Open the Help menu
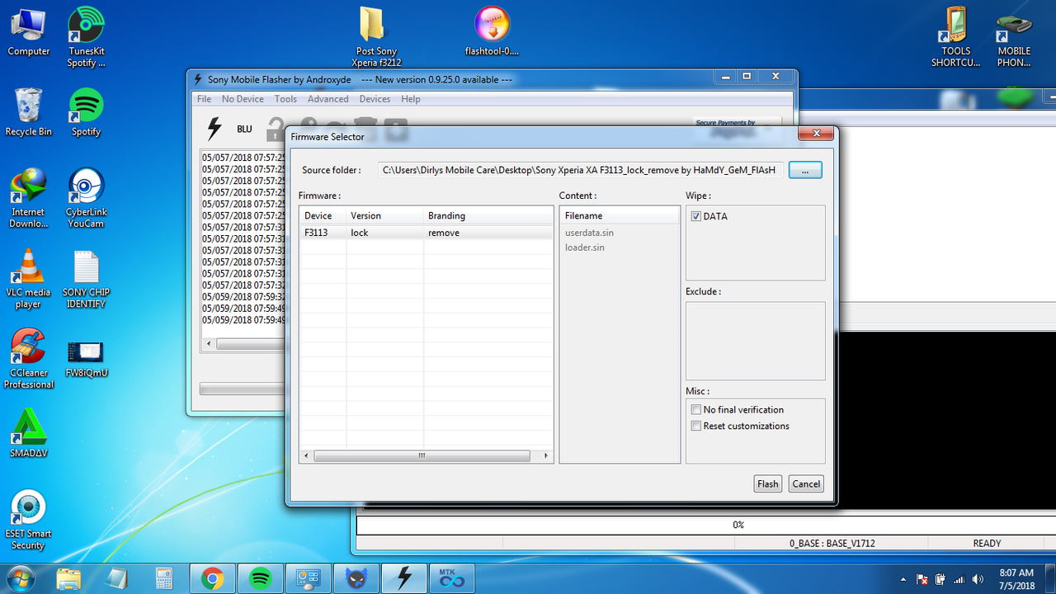The height and width of the screenshot is (594, 1056). (x=411, y=99)
